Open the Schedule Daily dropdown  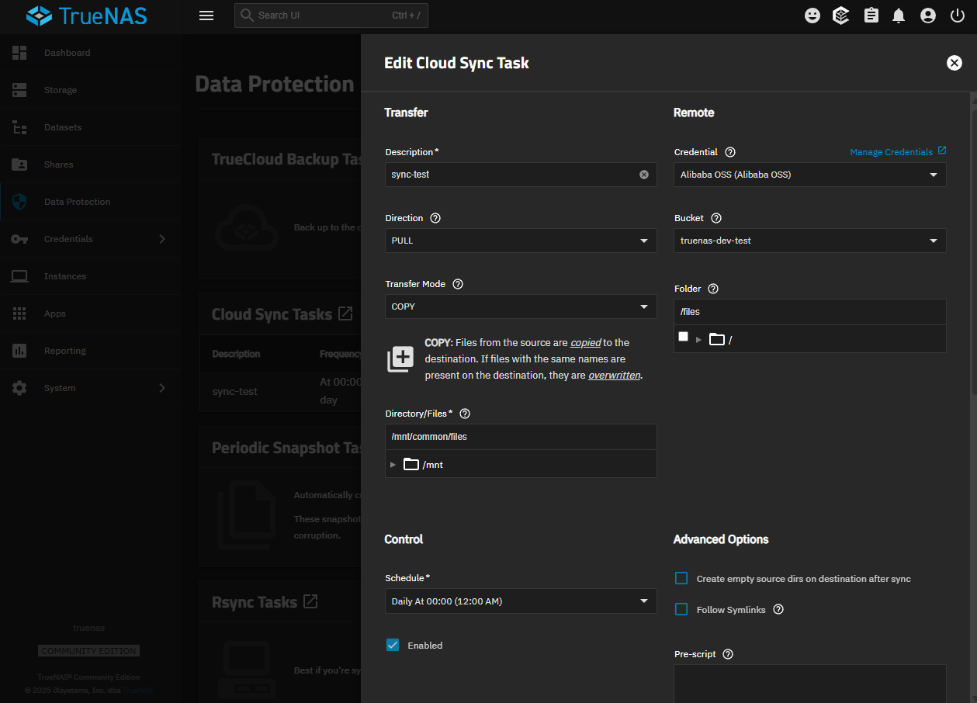(x=521, y=601)
